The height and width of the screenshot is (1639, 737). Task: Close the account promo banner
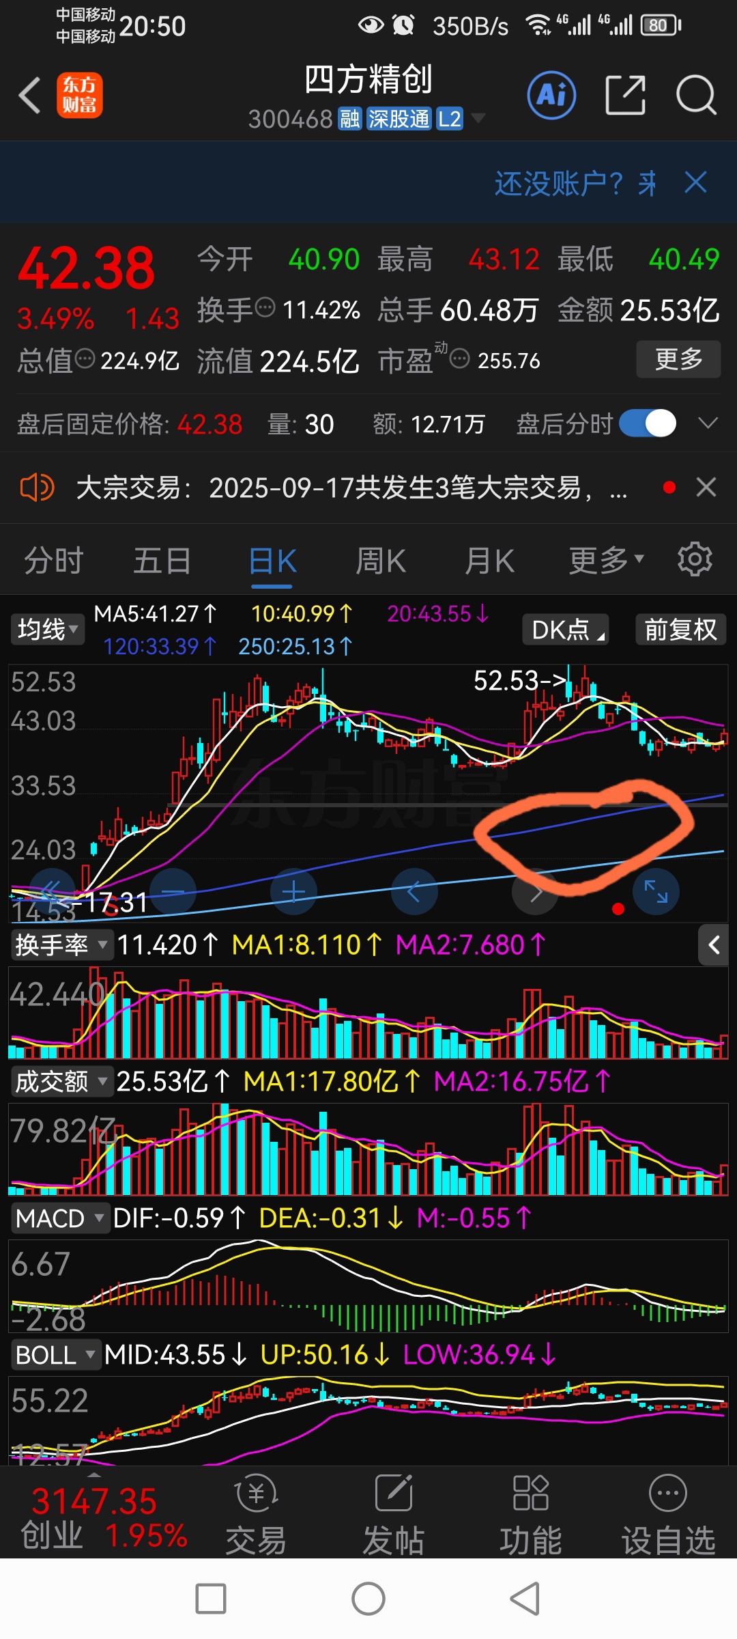(695, 182)
